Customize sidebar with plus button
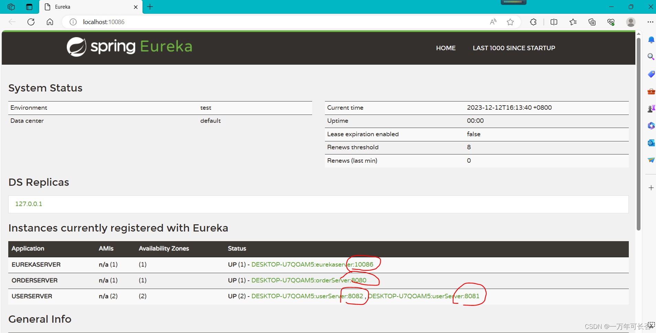 pos(651,188)
